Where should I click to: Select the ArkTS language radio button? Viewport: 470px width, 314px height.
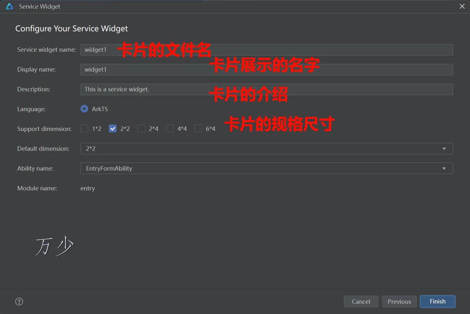coord(84,109)
